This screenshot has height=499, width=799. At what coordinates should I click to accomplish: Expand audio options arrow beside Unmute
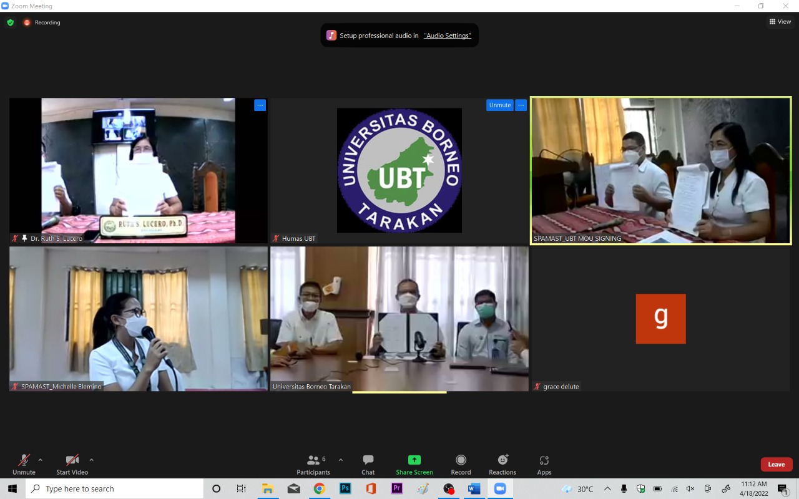pos(41,460)
